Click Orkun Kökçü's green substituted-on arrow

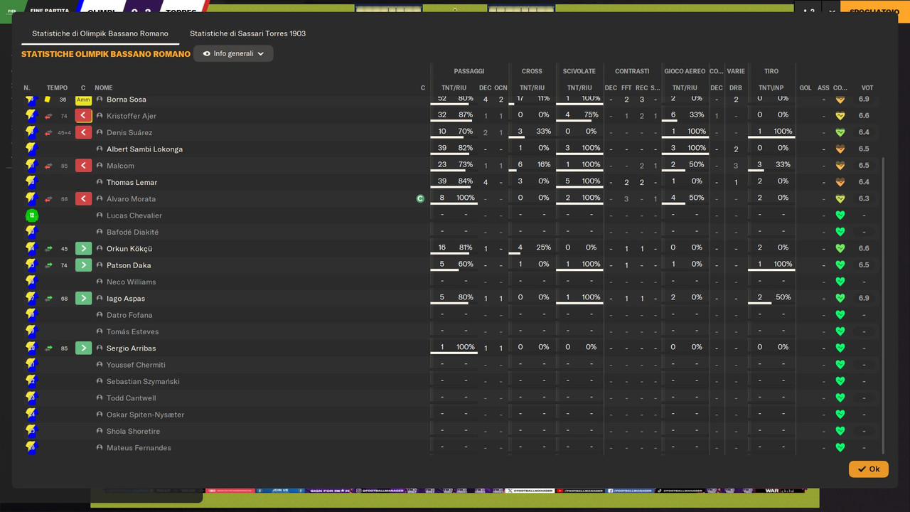83,249
